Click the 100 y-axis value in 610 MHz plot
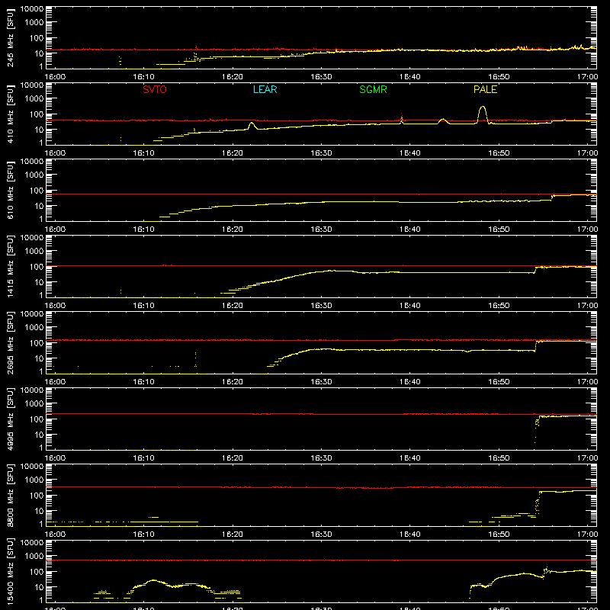 (36, 191)
